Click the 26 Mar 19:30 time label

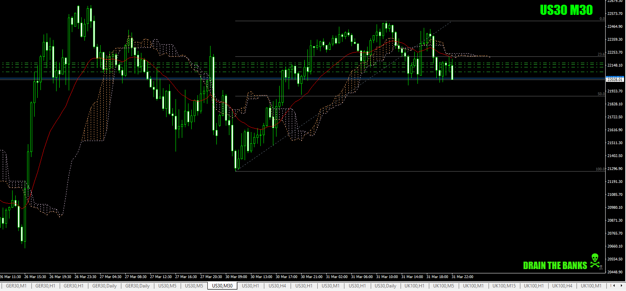click(60, 277)
